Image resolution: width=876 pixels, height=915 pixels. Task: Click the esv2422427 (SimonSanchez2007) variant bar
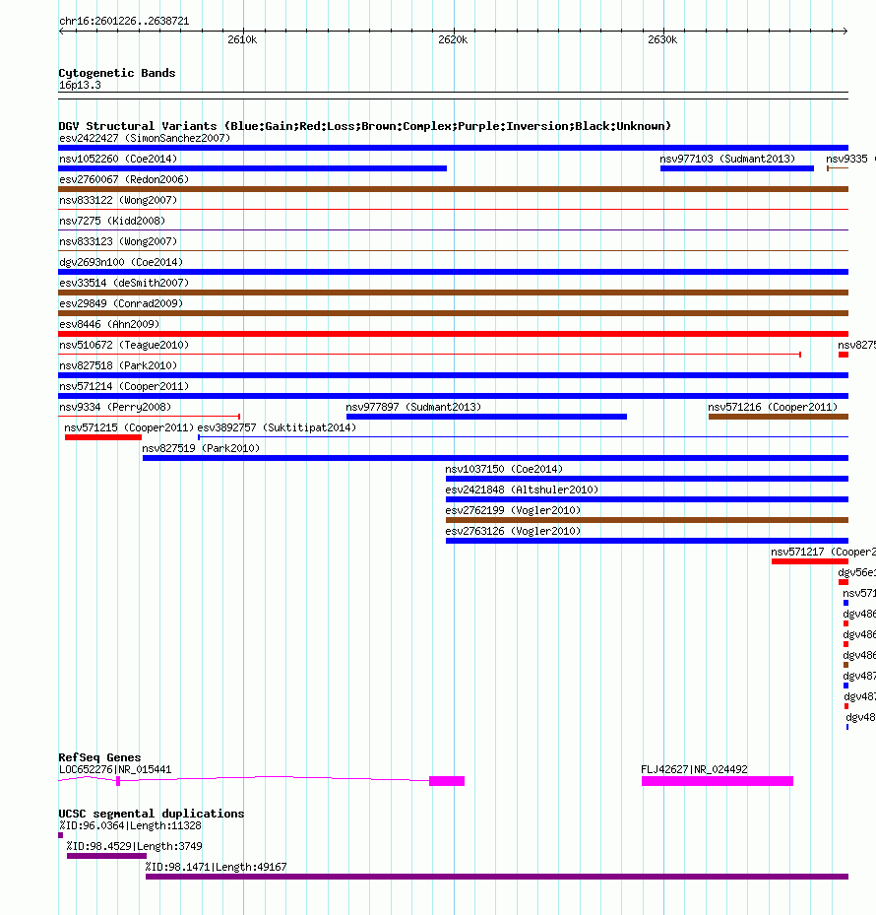coord(453,148)
